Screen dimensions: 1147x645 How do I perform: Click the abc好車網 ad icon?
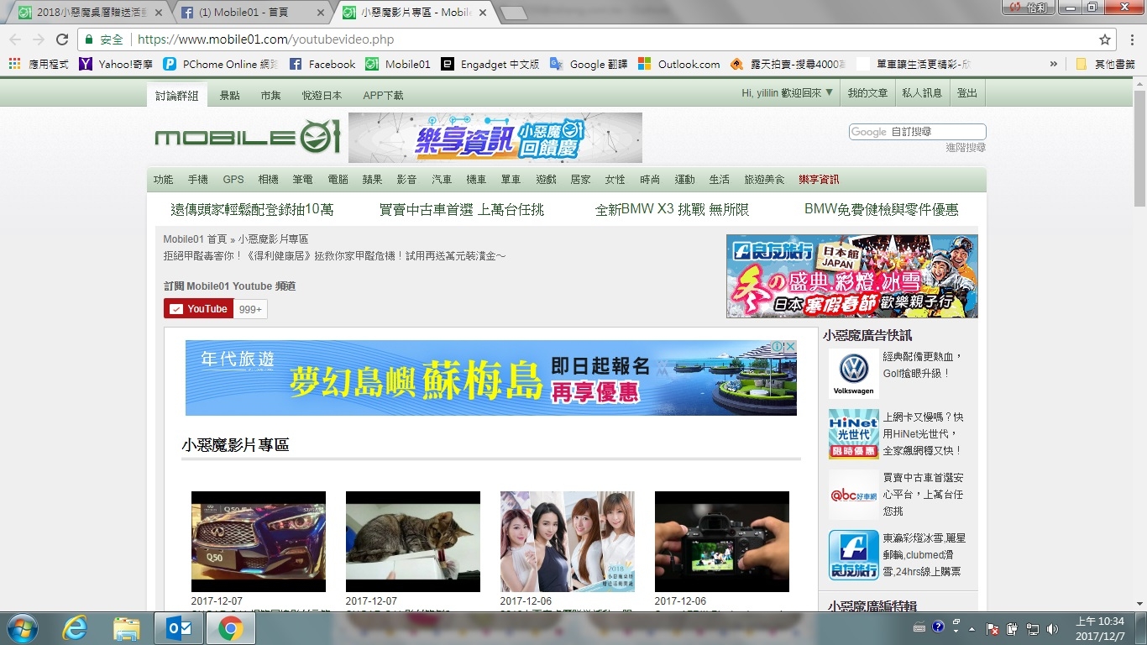(x=853, y=495)
